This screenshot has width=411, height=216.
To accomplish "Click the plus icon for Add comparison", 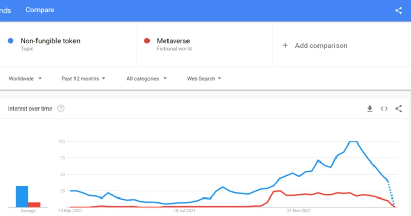I will coord(285,45).
